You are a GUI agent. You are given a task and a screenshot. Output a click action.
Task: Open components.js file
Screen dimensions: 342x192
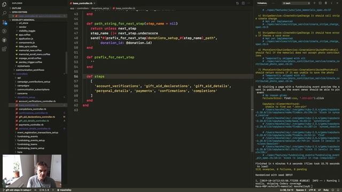[x=27, y=43]
